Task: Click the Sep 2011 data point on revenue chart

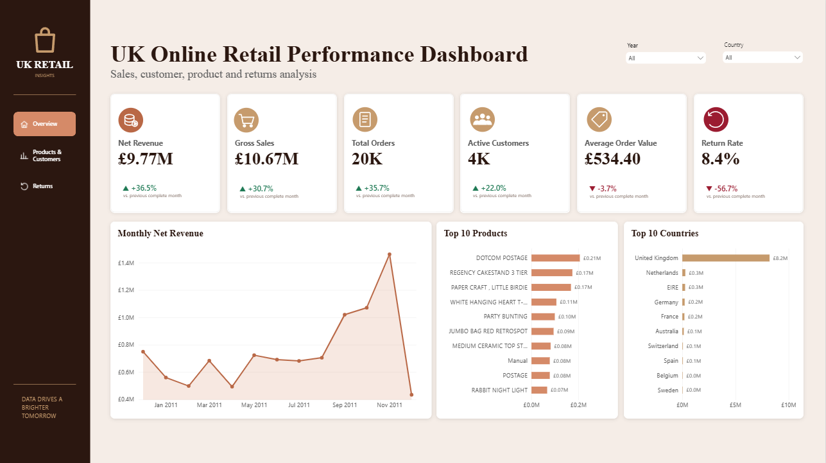Action: [x=345, y=315]
